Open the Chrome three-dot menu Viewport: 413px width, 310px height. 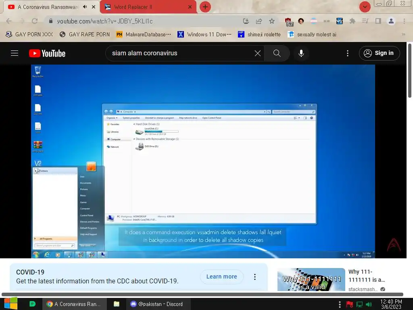click(x=404, y=21)
